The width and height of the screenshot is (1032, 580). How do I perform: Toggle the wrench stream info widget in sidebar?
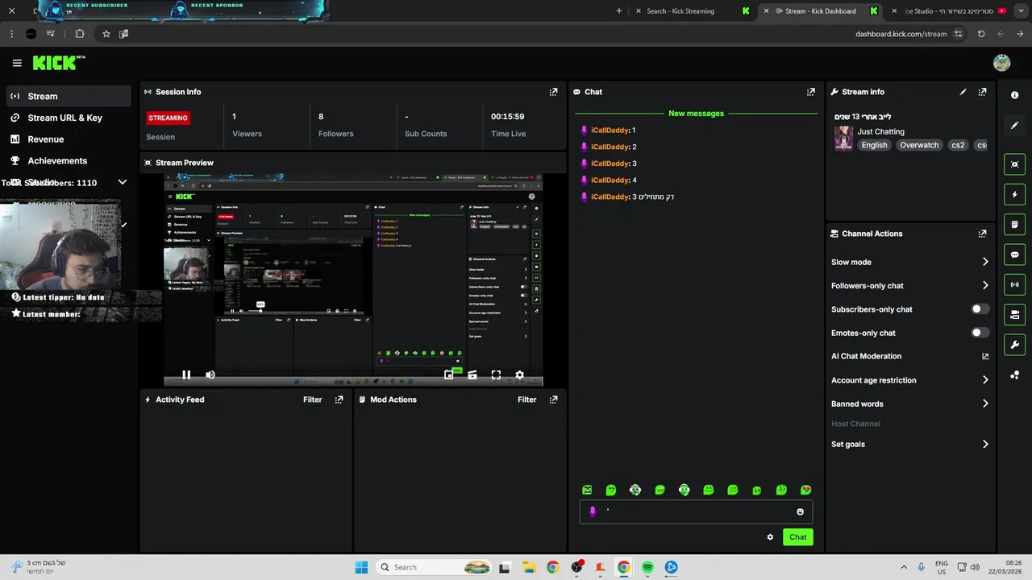(1014, 345)
